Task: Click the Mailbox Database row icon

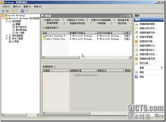Action: 44,36
